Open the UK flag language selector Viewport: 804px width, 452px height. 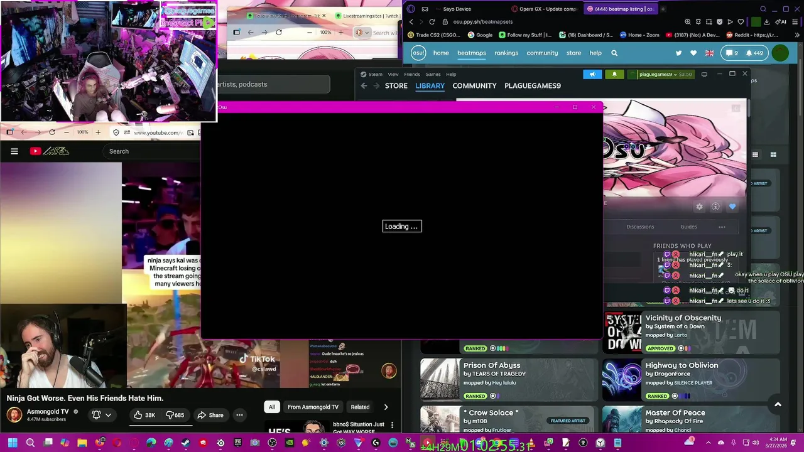[x=709, y=53]
